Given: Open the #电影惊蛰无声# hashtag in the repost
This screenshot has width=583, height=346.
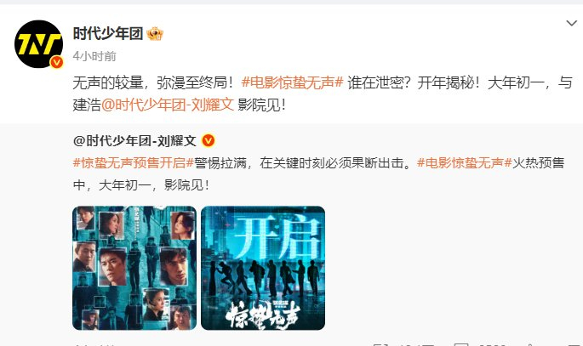Looking at the screenshot, I should (x=465, y=162).
